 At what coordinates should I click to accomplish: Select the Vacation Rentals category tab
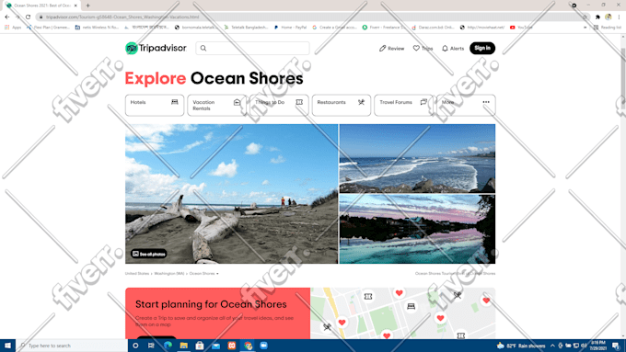[x=216, y=106]
